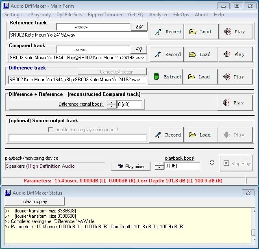Click the Reference track filename field

coord(78,35)
